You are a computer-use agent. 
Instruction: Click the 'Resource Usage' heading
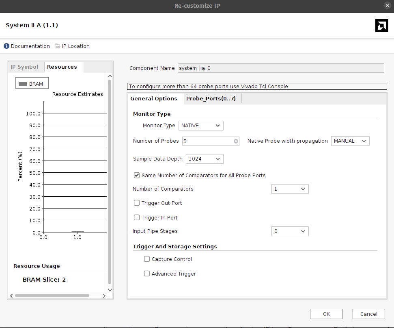pyautogui.click(x=37, y=266)
